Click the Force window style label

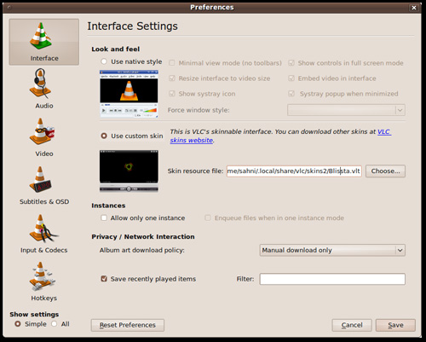(199, 110)
